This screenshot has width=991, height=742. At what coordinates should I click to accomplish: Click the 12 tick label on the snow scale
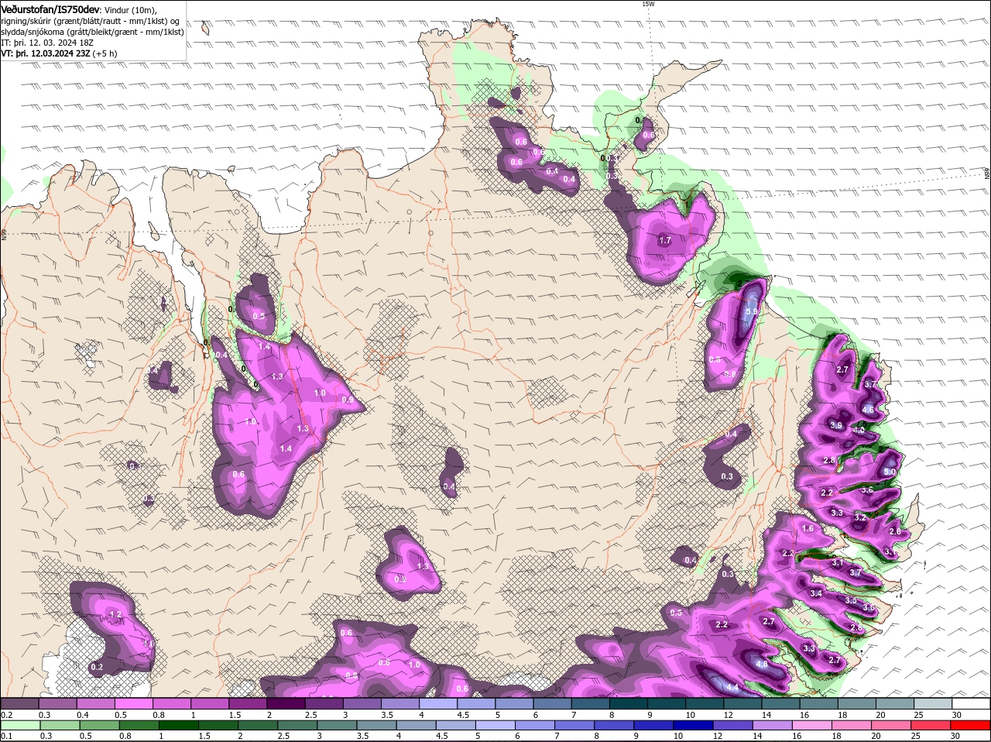click(728, 714)
